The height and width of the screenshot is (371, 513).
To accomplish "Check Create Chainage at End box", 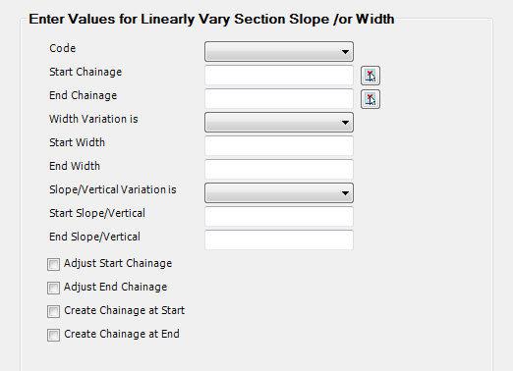I will pos(53,335).
